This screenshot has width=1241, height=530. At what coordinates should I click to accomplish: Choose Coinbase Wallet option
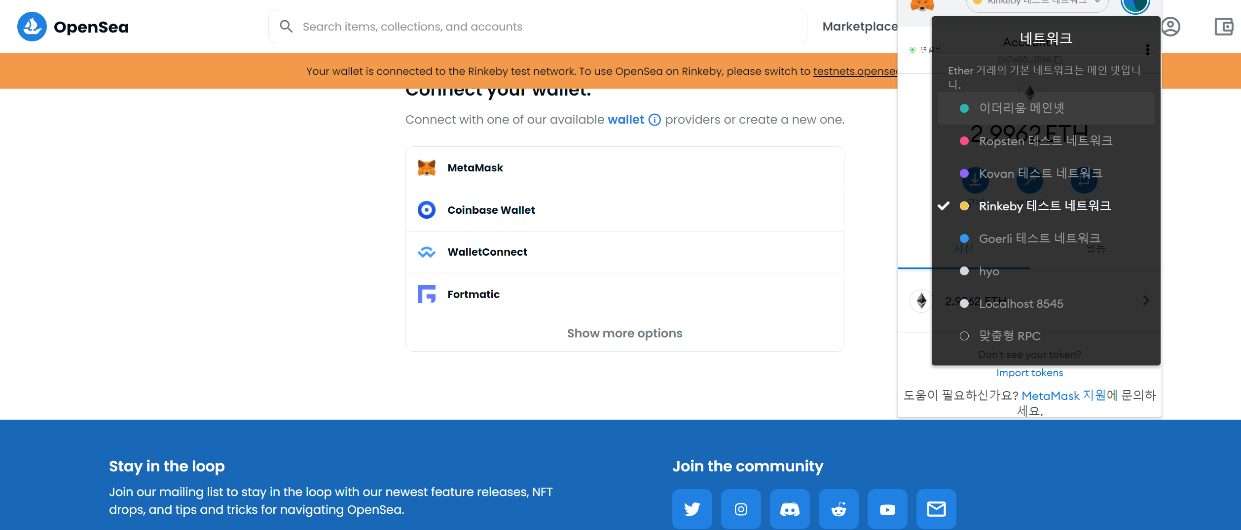point(624,210)
